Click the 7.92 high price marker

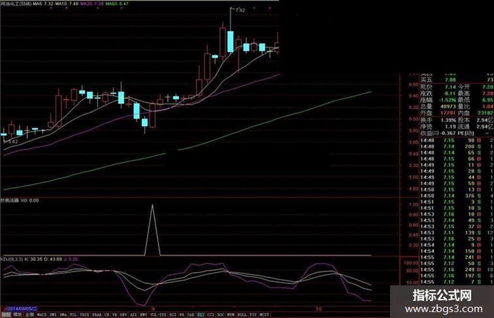click(240, 10)
